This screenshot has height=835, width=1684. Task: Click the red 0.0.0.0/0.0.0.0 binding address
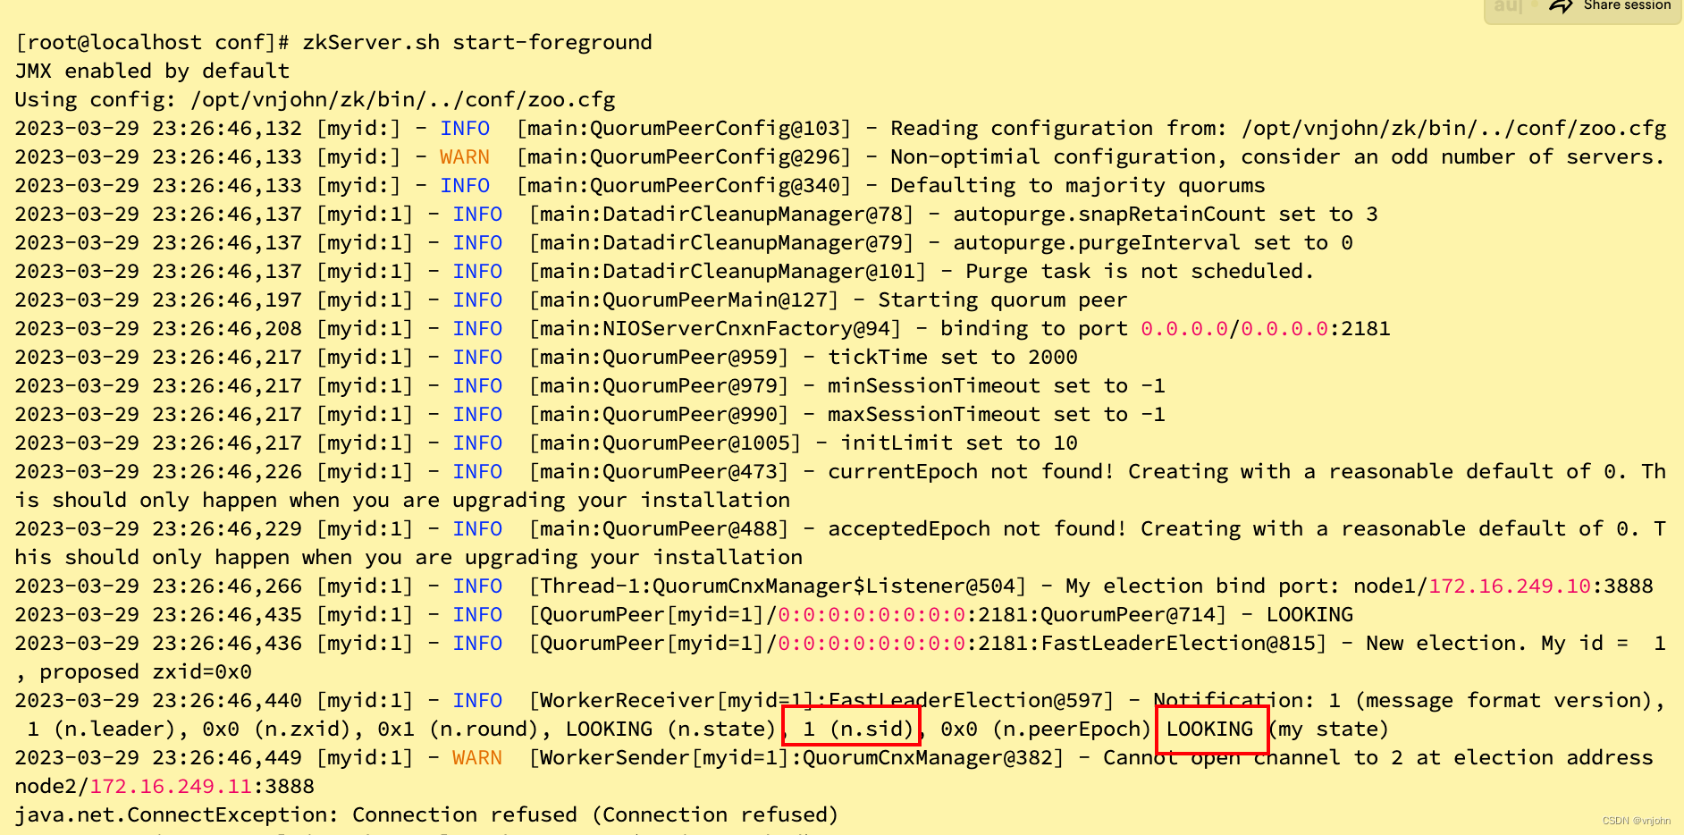tap(1234, 328)
